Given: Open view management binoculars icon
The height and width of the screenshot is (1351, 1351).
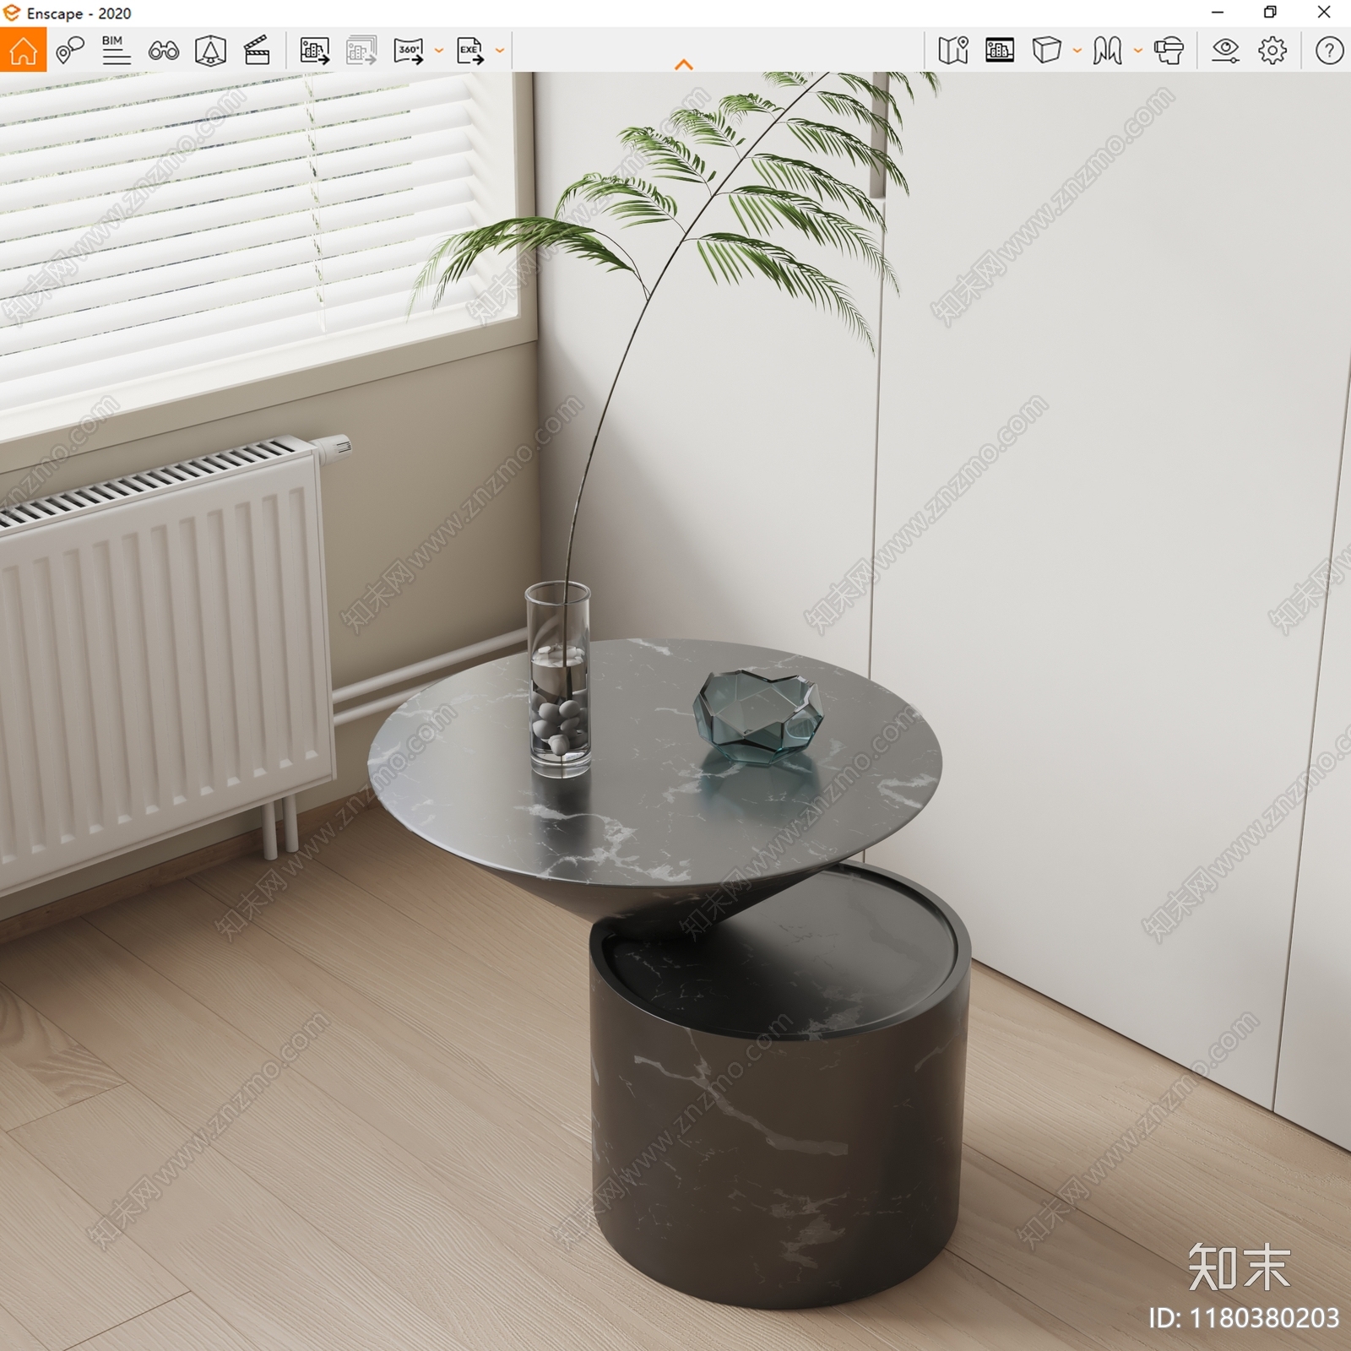Looking at the screenshot, I should [163, 51].
